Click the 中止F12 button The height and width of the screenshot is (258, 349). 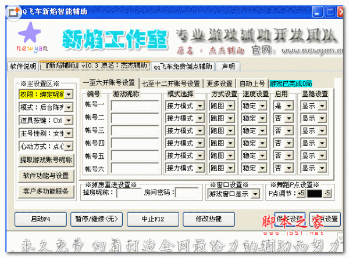(153, 219)
